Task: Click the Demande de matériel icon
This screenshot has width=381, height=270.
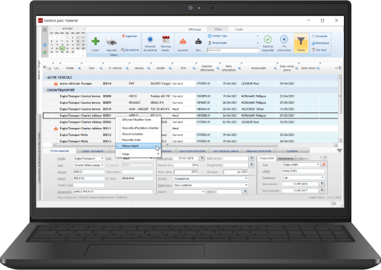Action: [x=150, y=39]
